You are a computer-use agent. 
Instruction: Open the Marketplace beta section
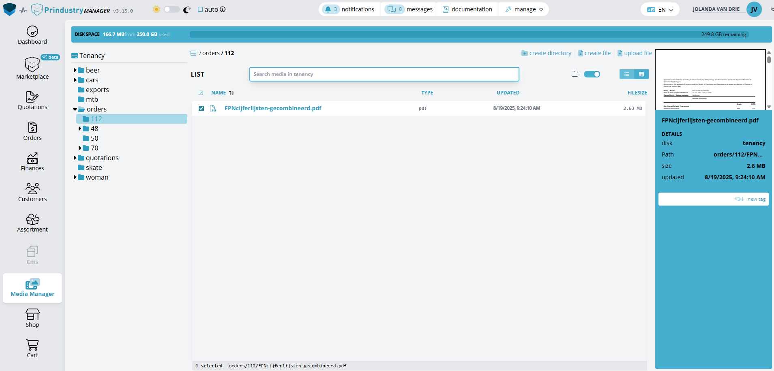[32, 68]
